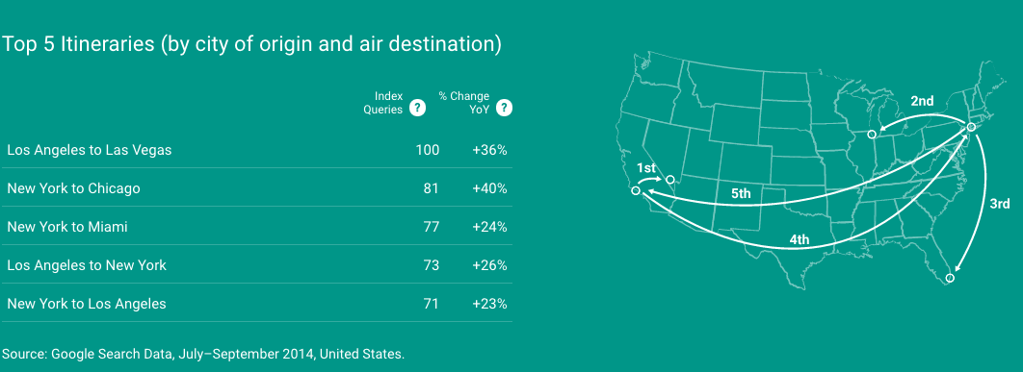Click the Chicago city marker on the map
The height and width of the screenshot is (372, 1023).
click(x=872, y=135)
